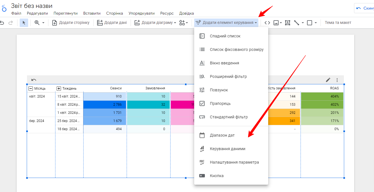Click the Скинути button
This screenshot has width=374, height=192.
coord(364,8)
